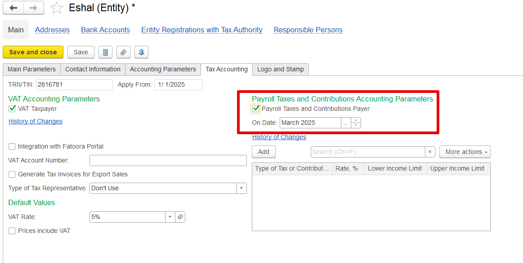Open the VAT Rate dropdown list

(x=170, y=217)
